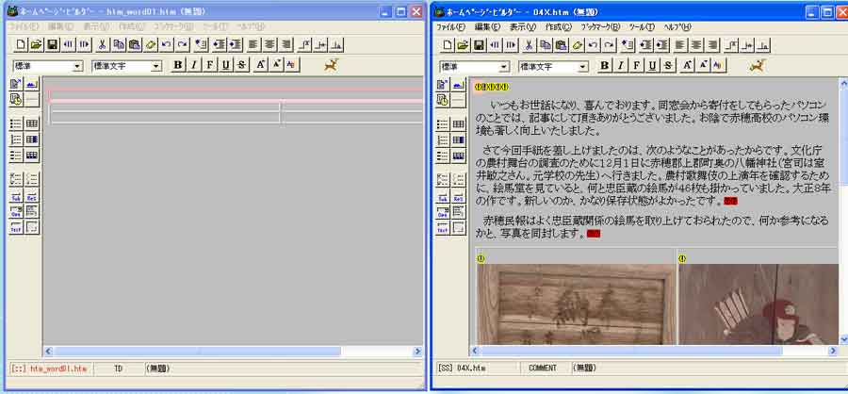Open the 標準文字 dropdown in the htm_word01.htm window
This screenshot has height=394, width=848.
click(x=156, y=66)
